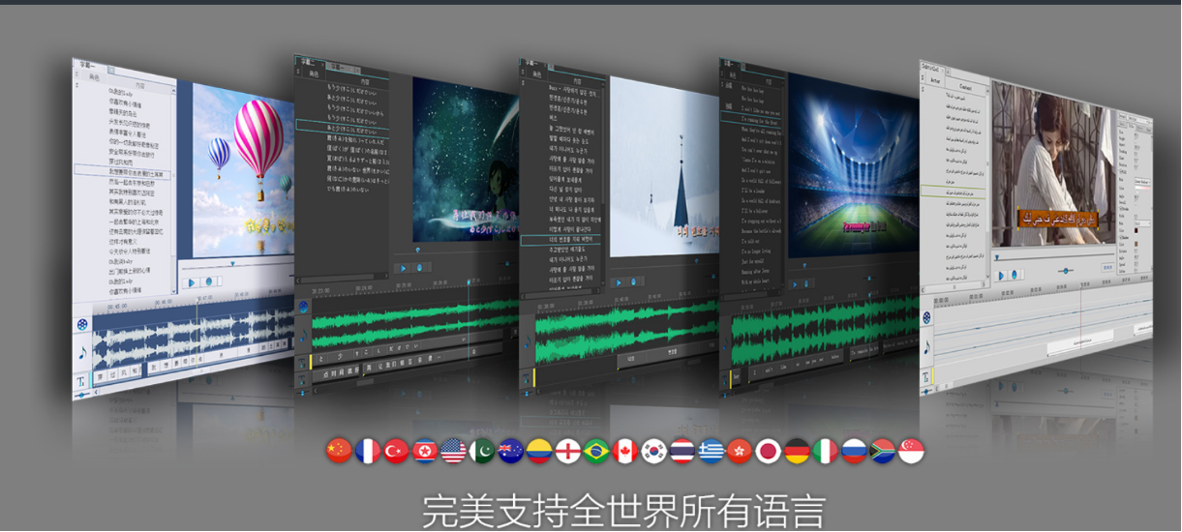The width and height of the screenshot is (1182, 532).
Task: Click scrollbar down arrow of balloon editor subtitle list
Action: (x=172, y=289)
